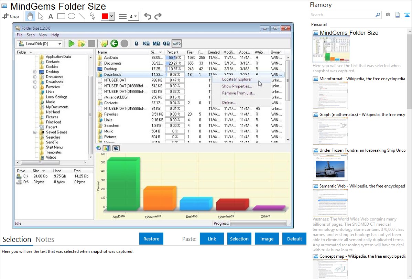Undo the last annotation
Viewport: 412px width, 279px height.
(x=148, y=16)
